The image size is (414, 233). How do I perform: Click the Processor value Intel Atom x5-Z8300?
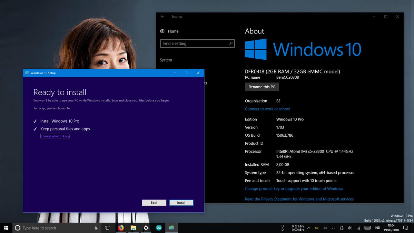(x=315, y=154)
